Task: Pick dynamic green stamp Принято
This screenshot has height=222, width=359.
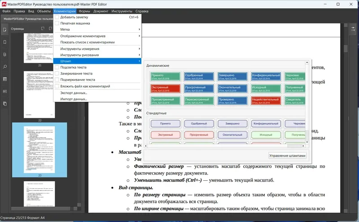Action: (165, 76)
